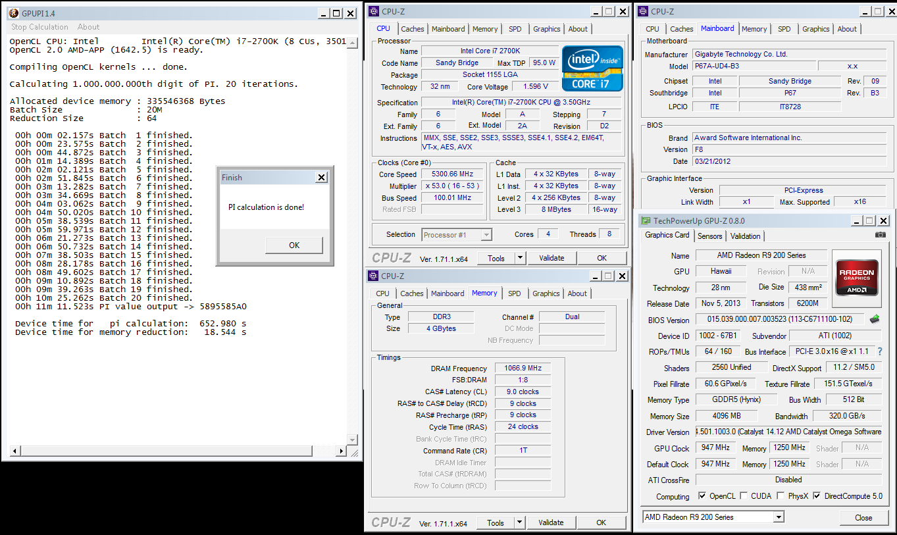Click the Memory CPU-Z window title icon

[374, 276]
